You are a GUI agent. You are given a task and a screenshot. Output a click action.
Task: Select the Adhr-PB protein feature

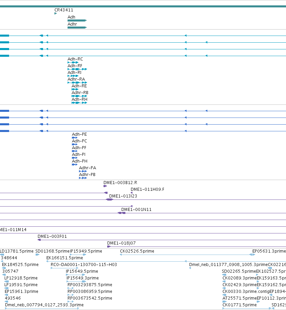pyautogui.click(x=83, y=178)
